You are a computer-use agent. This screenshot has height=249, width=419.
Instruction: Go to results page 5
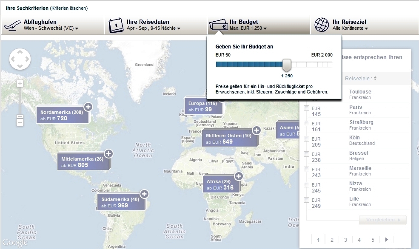pos(373,240)
